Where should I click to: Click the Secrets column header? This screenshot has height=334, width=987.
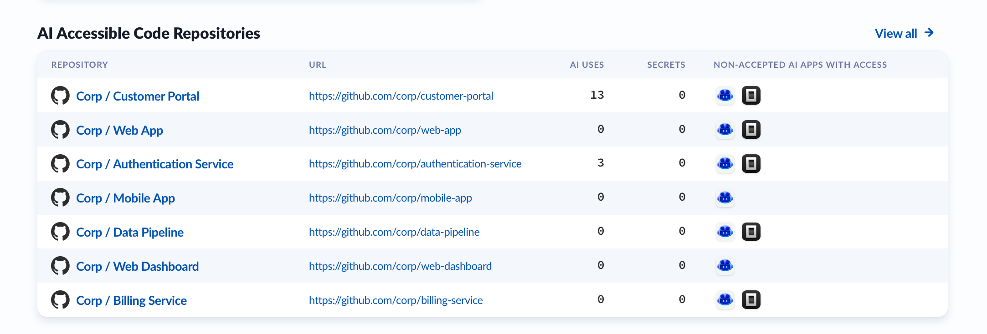666,65
